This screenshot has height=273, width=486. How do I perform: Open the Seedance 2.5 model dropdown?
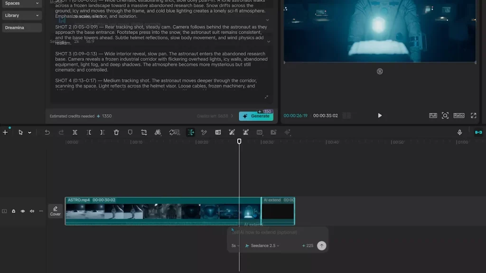pyautogui.click(x=262, y=246)
